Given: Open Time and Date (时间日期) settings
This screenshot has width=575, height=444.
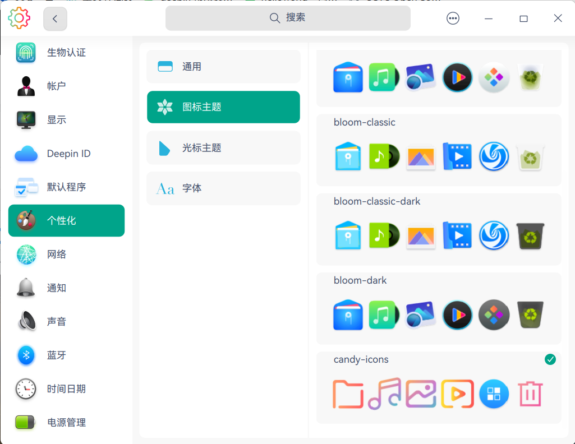Looking at the screenshot, I should 66,388.
